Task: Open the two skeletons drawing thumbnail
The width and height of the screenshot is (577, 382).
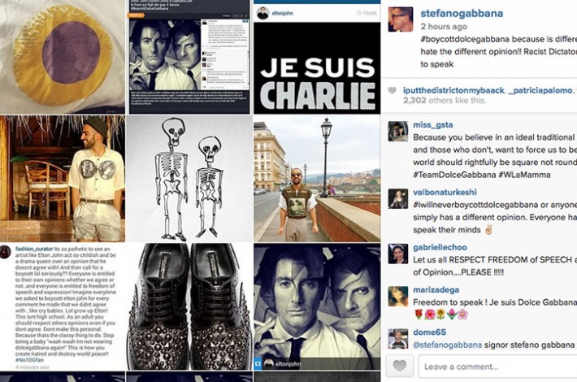Action: 189,178
